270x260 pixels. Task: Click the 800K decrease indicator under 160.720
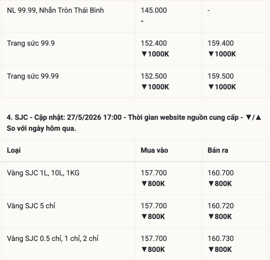(220, 216)
